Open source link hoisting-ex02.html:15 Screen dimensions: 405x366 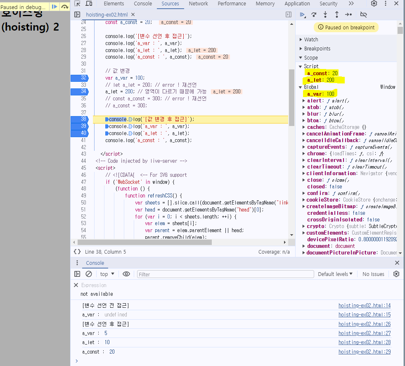point(365,314)
